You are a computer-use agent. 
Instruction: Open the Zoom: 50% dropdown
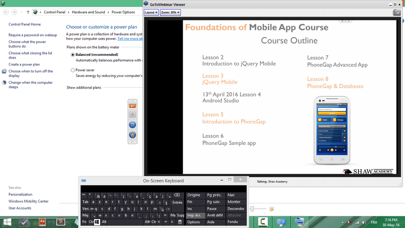170,12
